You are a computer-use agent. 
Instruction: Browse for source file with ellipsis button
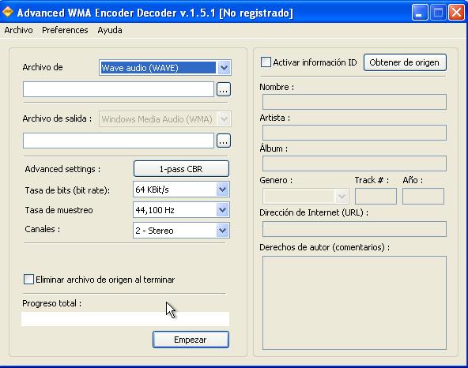tap(224, 89)
